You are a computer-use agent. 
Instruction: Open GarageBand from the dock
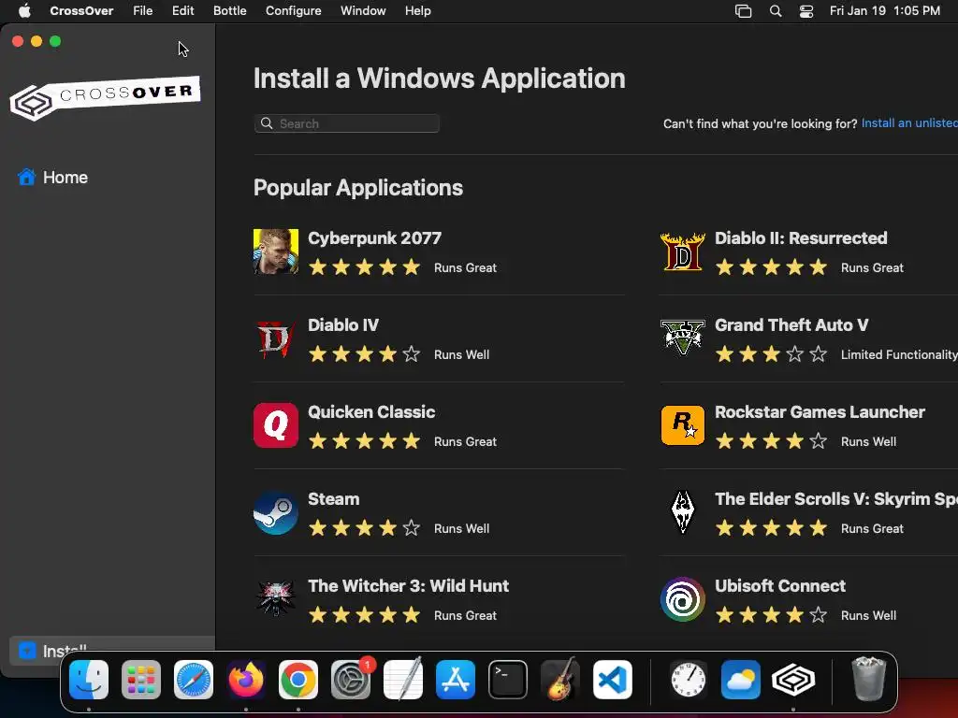559,680
